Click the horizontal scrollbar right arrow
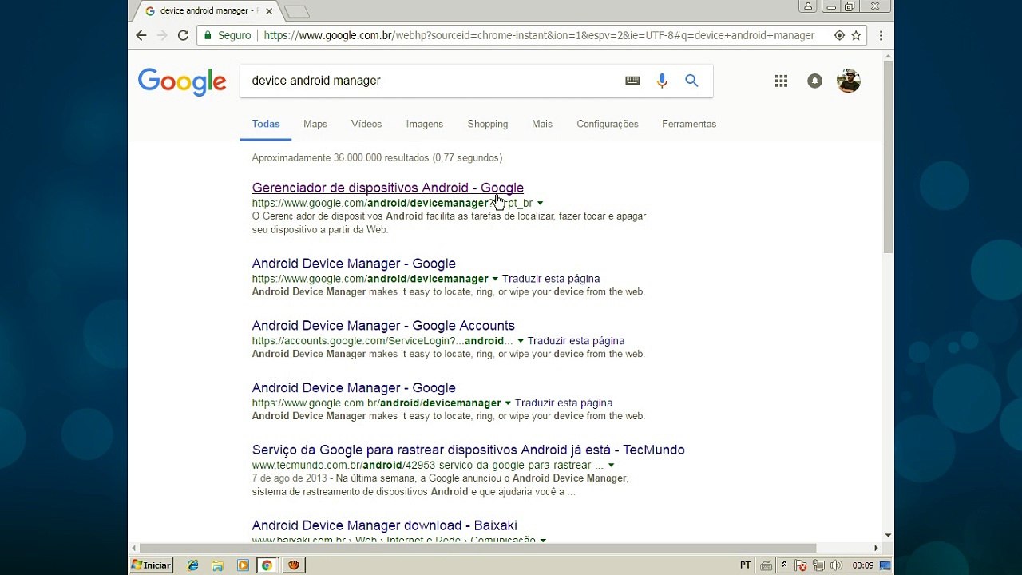The width and height of the screenshot is (1022, 575). (876, 548)
